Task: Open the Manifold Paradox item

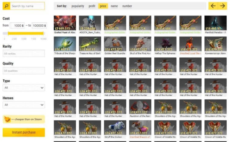Action: [x=215, y=25]
